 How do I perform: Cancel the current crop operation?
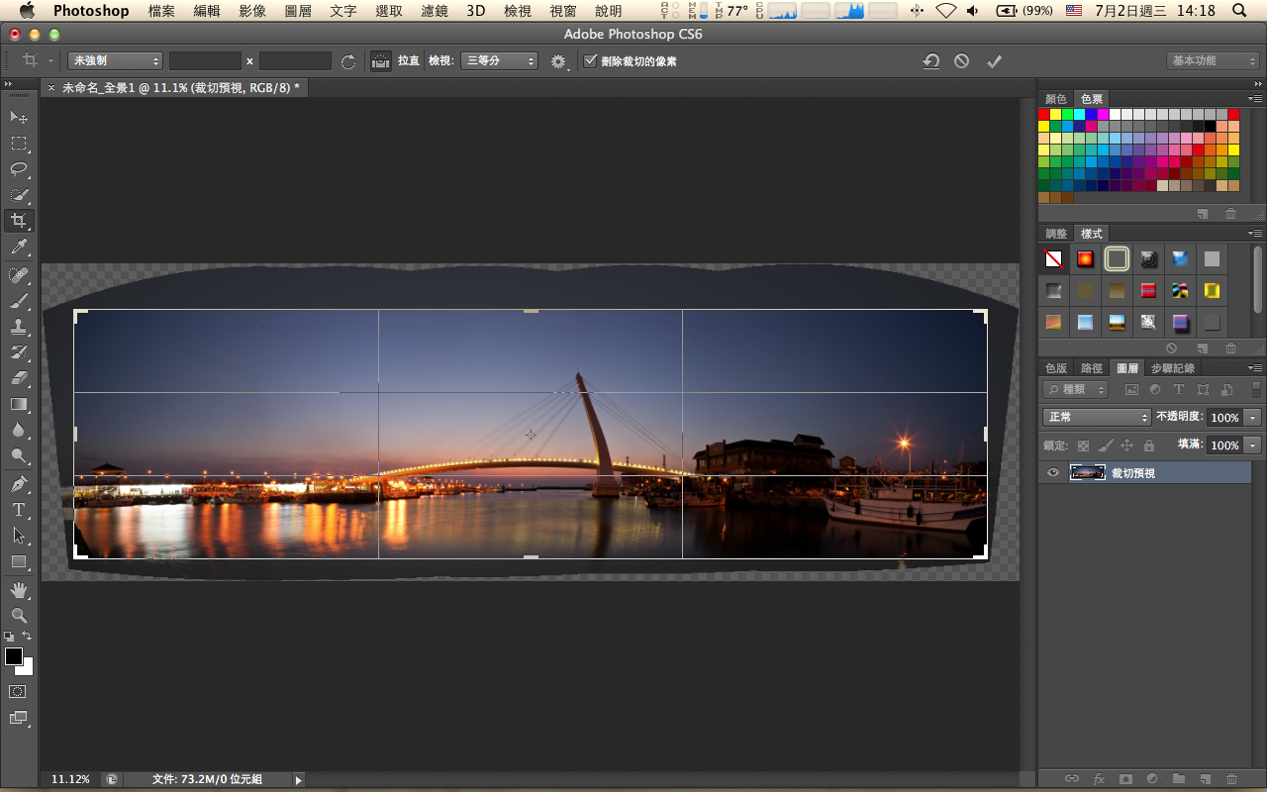coord(962,61)
